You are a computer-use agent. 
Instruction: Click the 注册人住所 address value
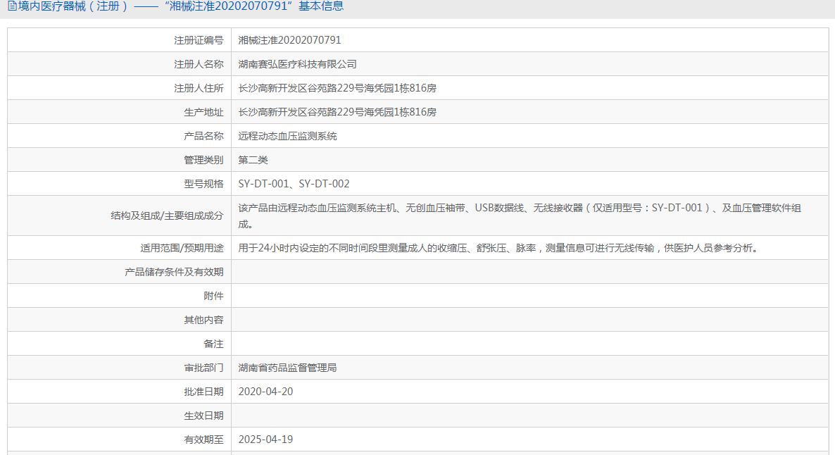point(337,88)
